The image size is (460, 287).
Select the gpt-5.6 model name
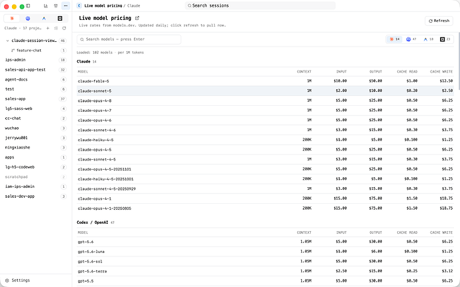tap(85, 242)
